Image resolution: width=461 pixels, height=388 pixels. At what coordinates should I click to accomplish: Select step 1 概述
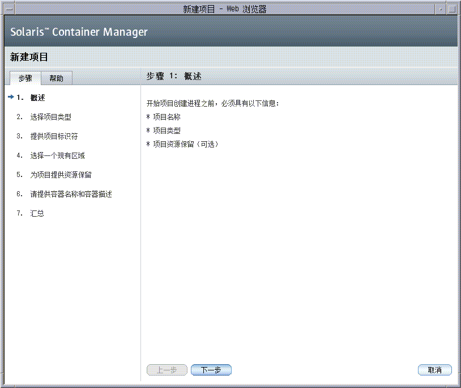pyautogui.click(x=37, y=98)
